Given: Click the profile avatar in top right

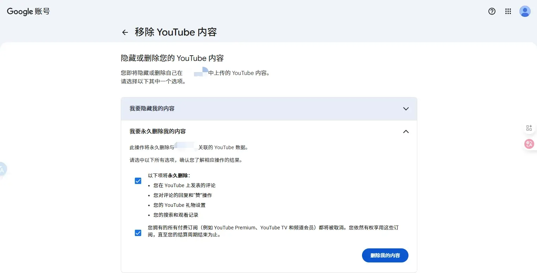Looking at the screenshot, I should (x=525, y=11).
